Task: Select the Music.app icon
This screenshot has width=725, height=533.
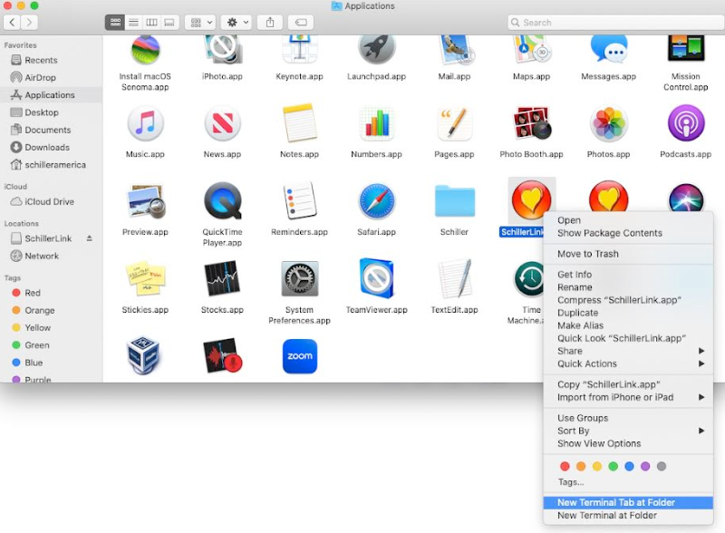Action: [x=145, y=123]
